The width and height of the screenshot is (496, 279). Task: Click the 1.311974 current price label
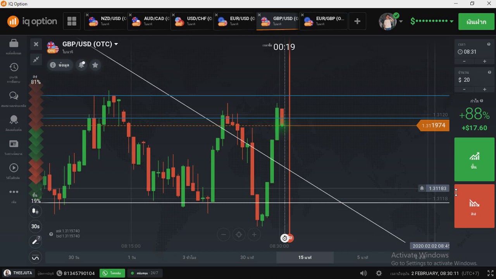[x=433, y=126]
